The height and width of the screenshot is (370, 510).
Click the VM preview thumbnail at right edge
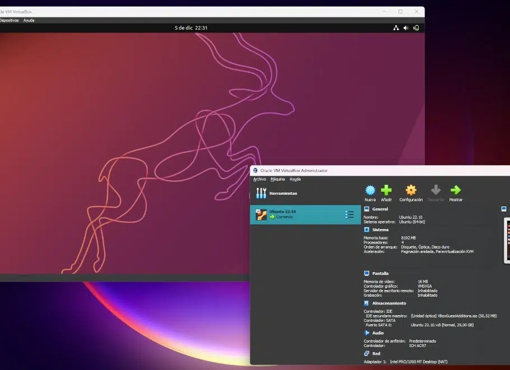(x=507, y=241)
